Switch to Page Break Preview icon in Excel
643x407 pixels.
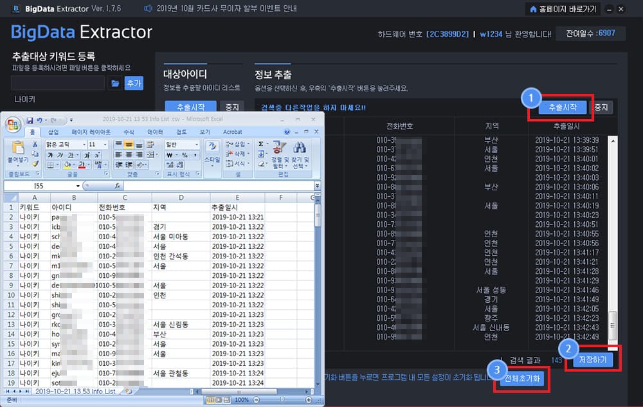226,400
